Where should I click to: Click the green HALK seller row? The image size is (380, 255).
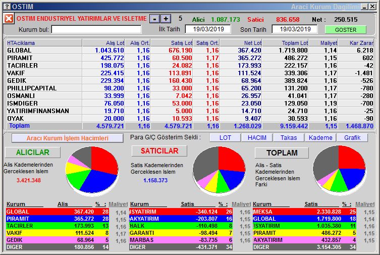[x=181, y=226]
